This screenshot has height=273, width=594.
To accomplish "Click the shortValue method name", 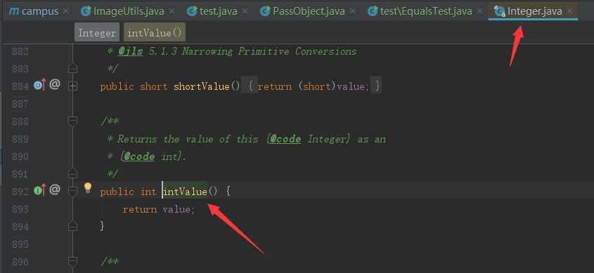I will coord(202,86).
